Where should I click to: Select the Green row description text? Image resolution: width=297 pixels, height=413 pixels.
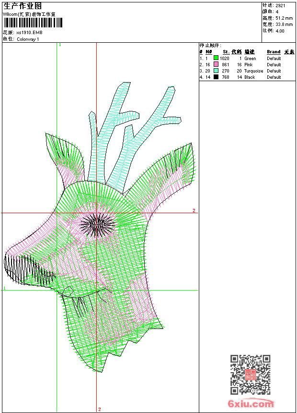tap(250, 59)
